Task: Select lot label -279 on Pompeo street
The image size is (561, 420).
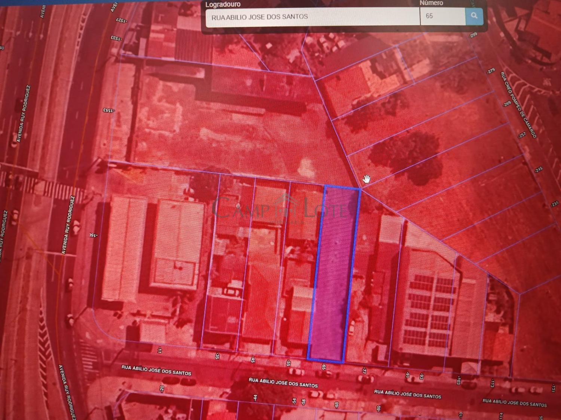Action: [x=491, y=71]
